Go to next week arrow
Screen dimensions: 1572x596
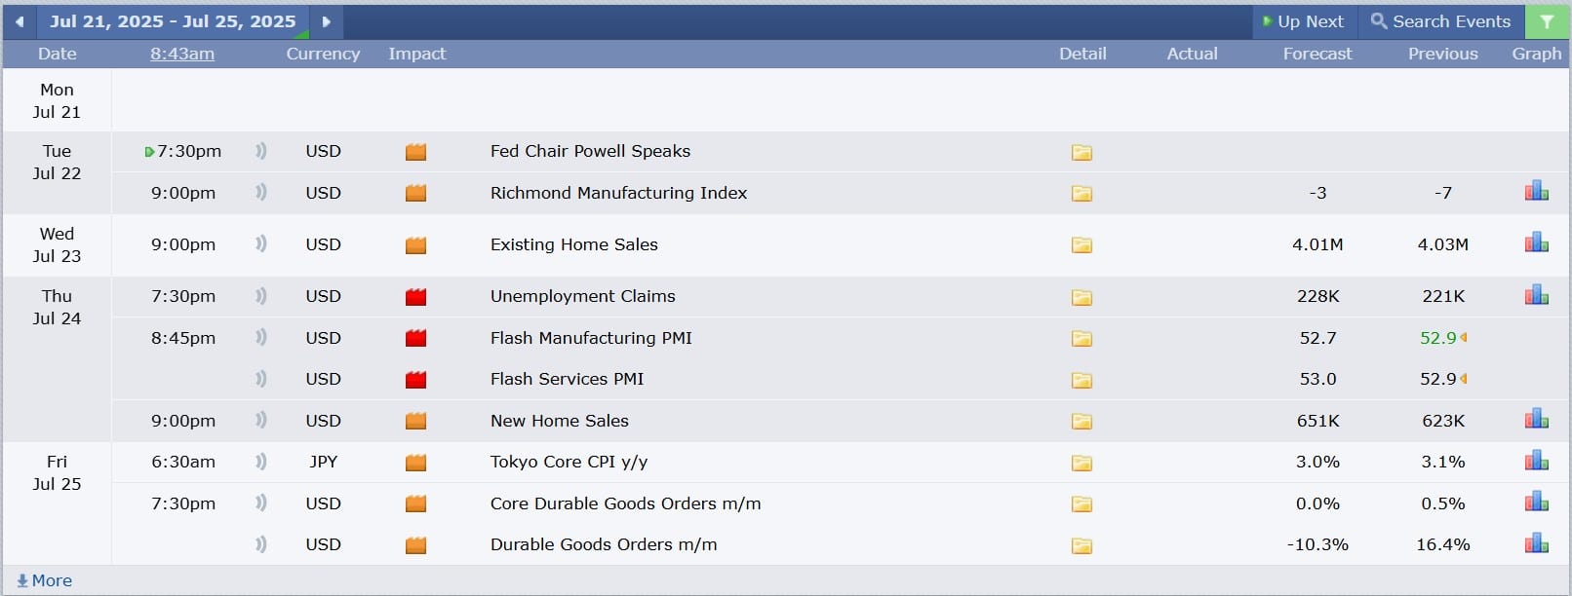(x=327, y=21)
